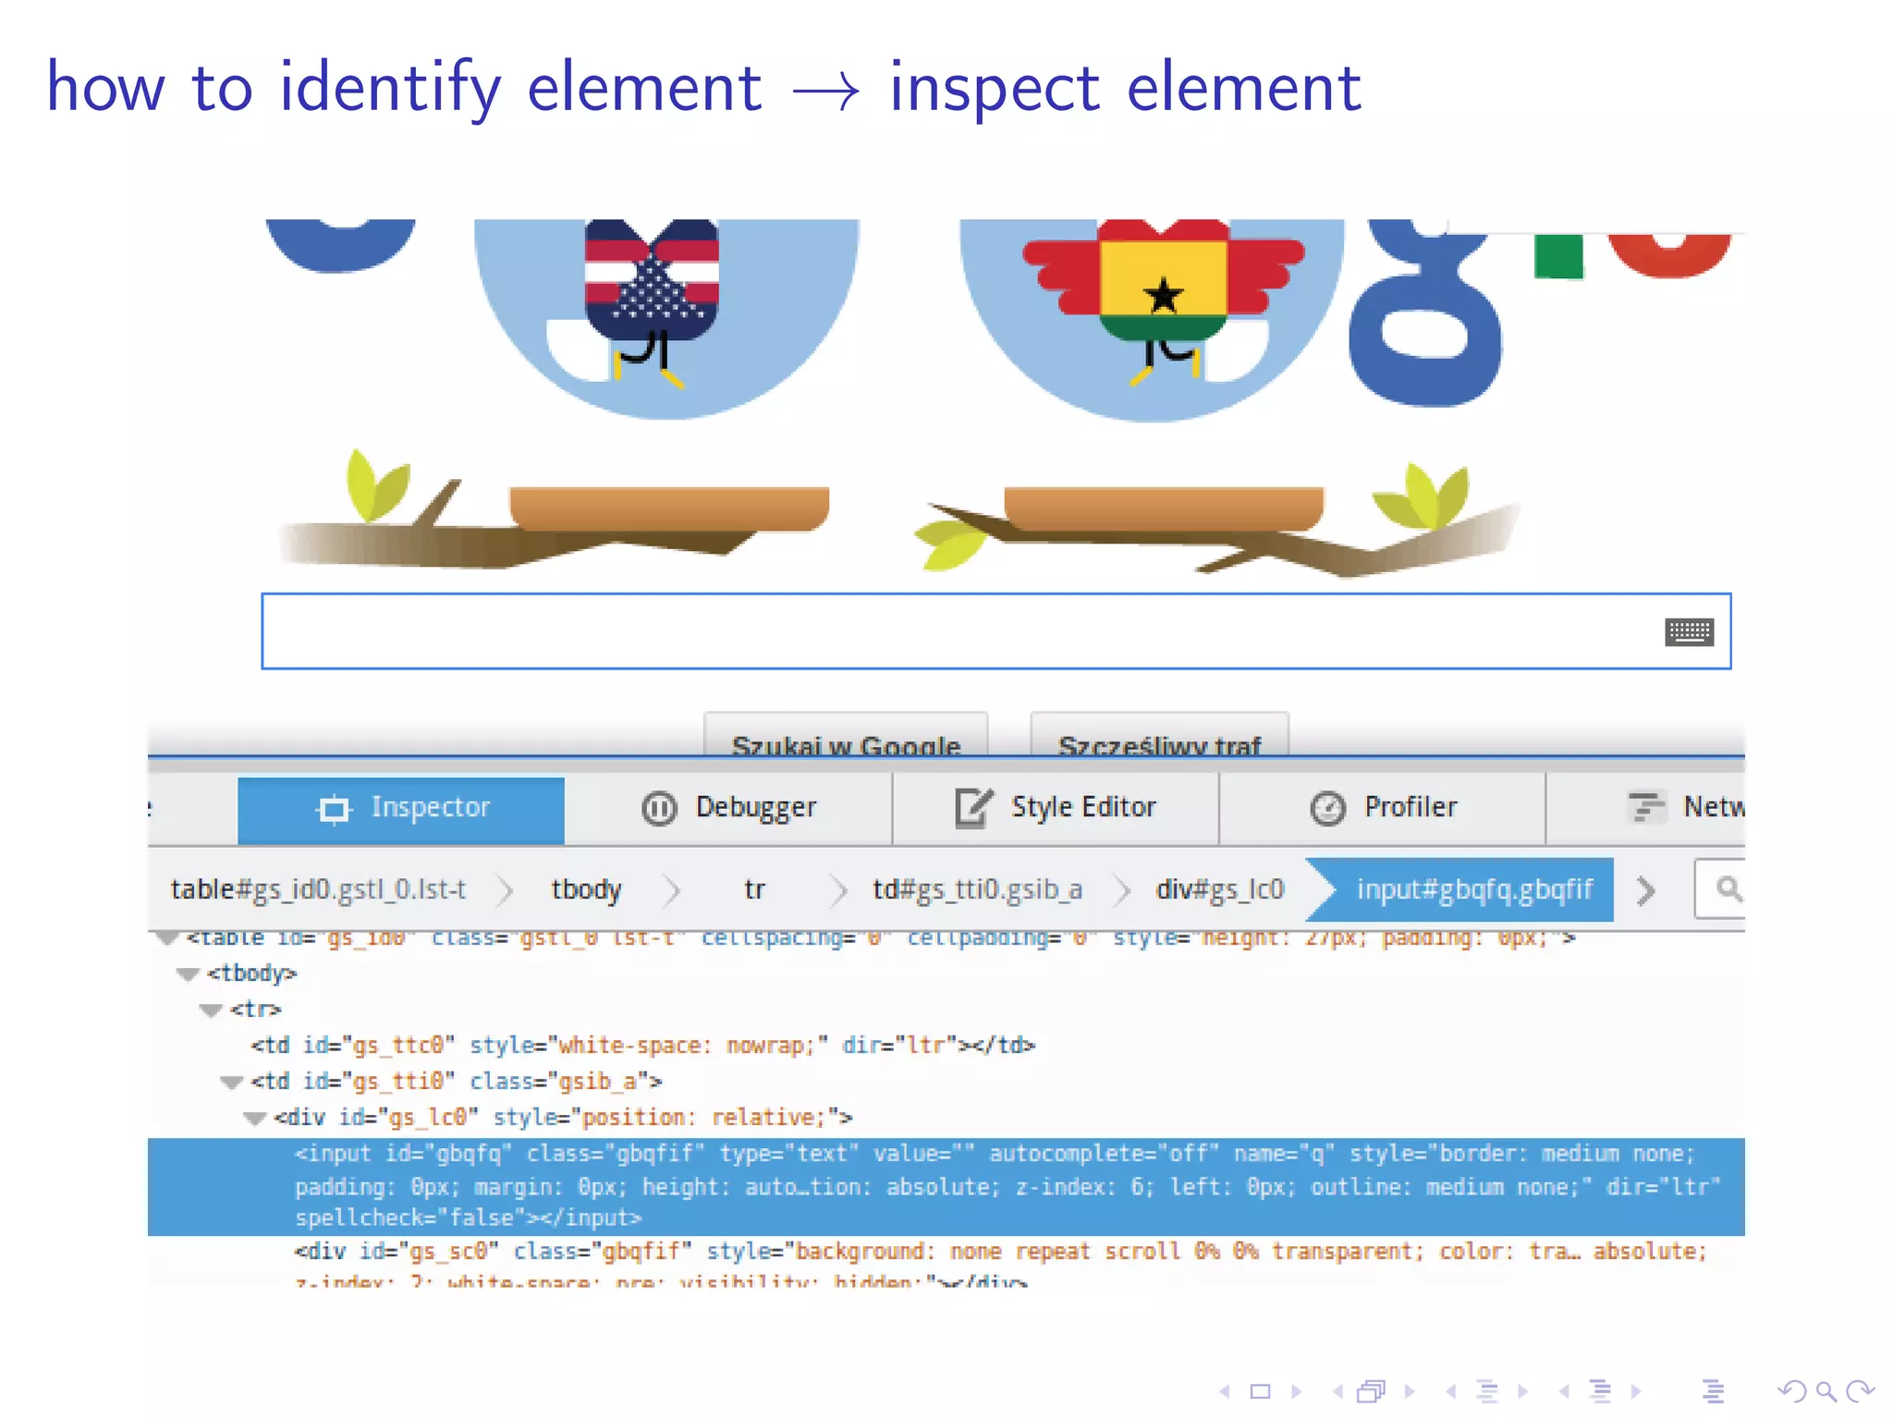Click the Beamer go-back circular arrow icon
The width and height of the screenshot is (1893, 1420).
(x=1791, y=1391)
